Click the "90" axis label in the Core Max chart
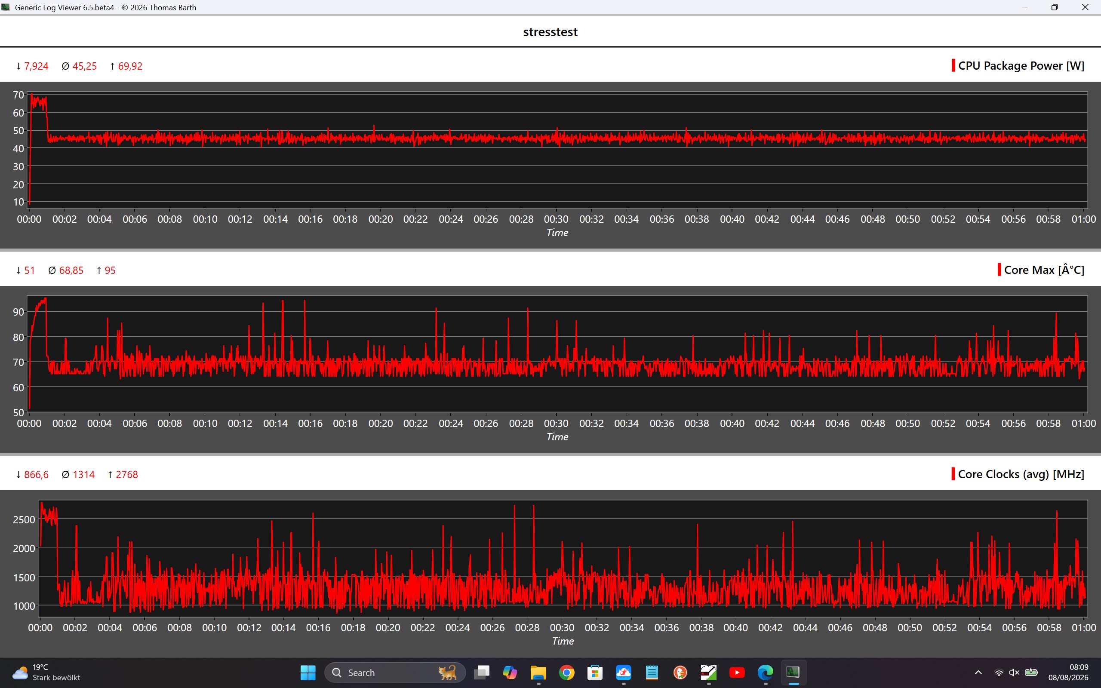This screenshot has width=1101, height=688. click(18, 312)
